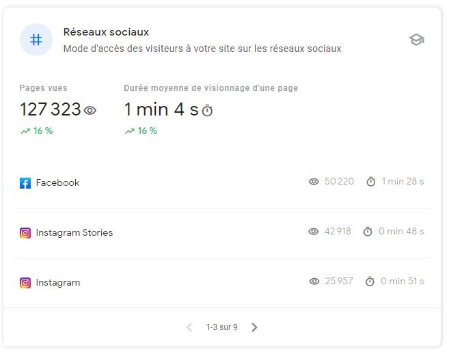
Task: Click the stopwatch icon beside 1 min 4 s
Action: (x=207, y=110)
